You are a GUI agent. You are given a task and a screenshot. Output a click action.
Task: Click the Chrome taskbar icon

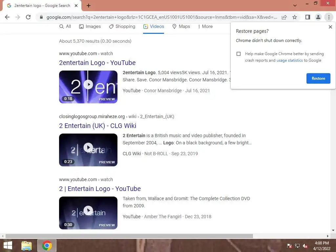pyautogui.click(x=47, y=245)
